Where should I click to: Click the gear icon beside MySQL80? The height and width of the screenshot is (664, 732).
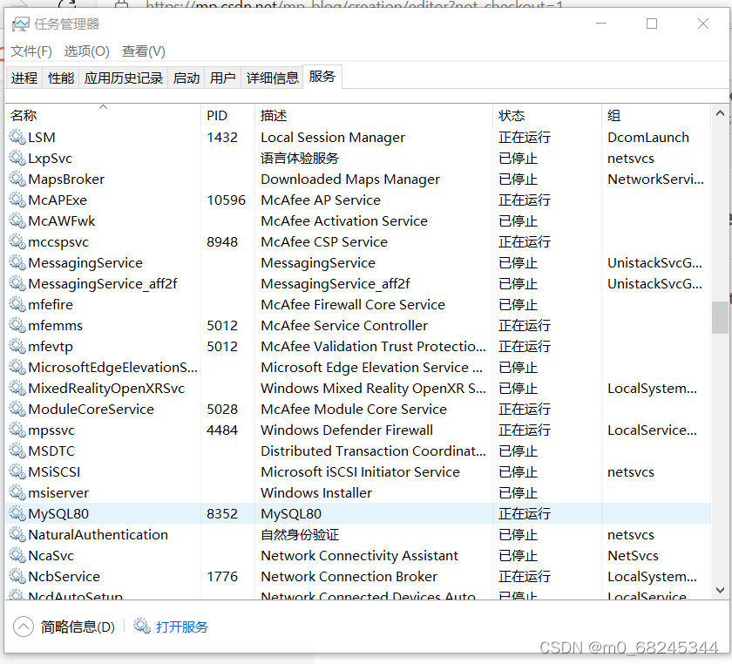pos(17,513)
